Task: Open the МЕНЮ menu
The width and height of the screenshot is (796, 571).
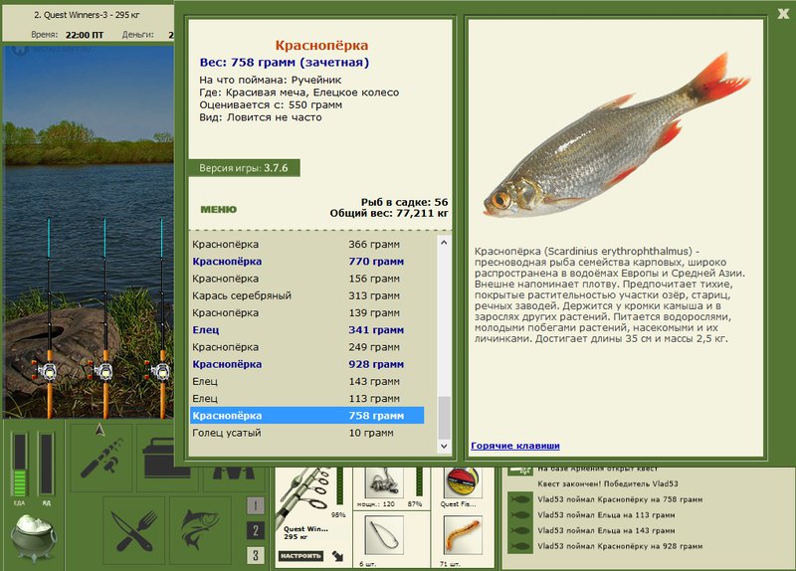Action: pos(218,209)
